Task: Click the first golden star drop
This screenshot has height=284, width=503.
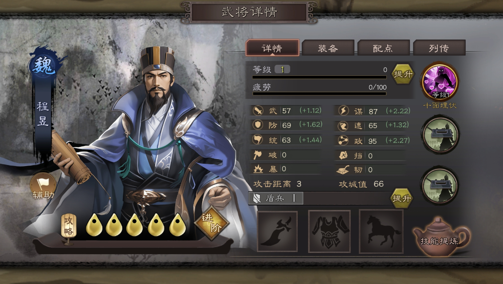Action: point(94,225)
